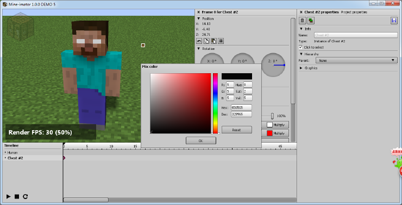Image resolution: width=402 pixels, height=205 pixels.
Task: Collapse the Info section
Action: click(x=301, y=29)
